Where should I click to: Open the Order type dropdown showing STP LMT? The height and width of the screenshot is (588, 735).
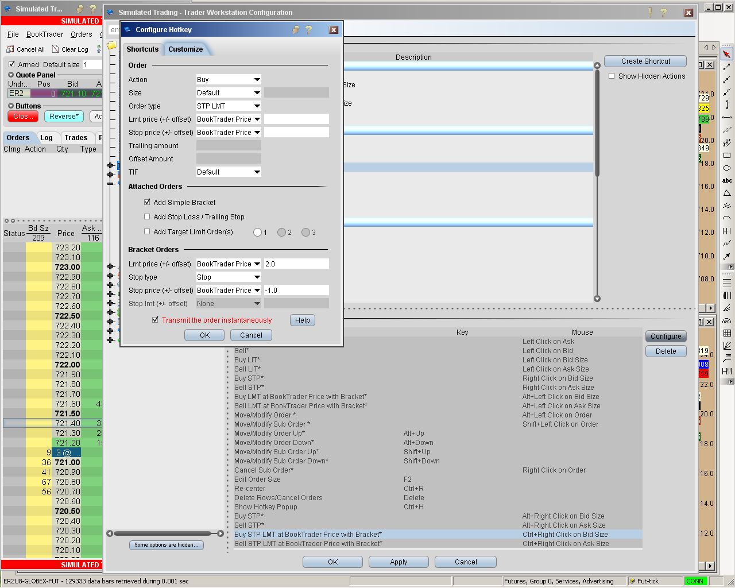(x=229, y=106)
